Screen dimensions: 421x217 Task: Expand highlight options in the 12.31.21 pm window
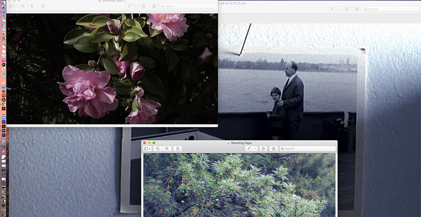coord(338,9)
